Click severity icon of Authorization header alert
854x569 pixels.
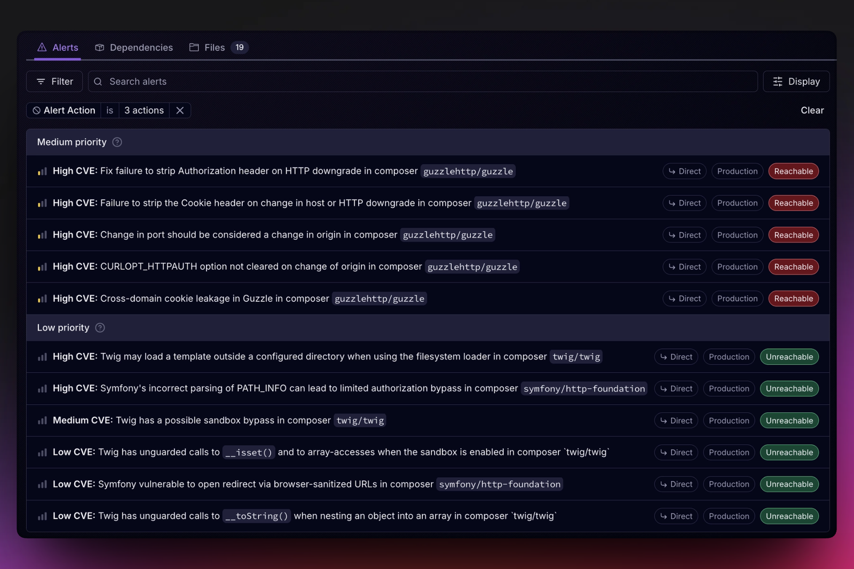click(x=42, y=171)
